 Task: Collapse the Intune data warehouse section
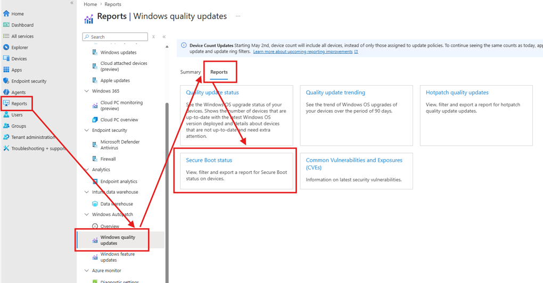click(87, 192)
